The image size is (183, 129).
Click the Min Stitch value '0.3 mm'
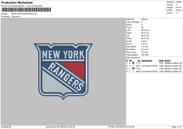point(145,49)
